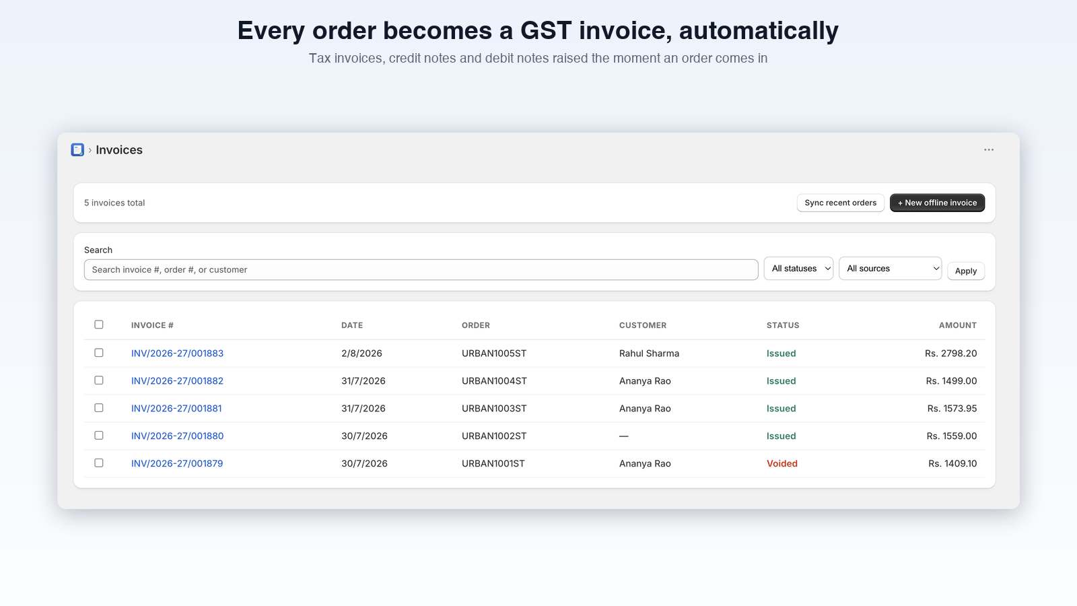Click order URBAN1004ST

pyautogui.click(x=494, y=381)
